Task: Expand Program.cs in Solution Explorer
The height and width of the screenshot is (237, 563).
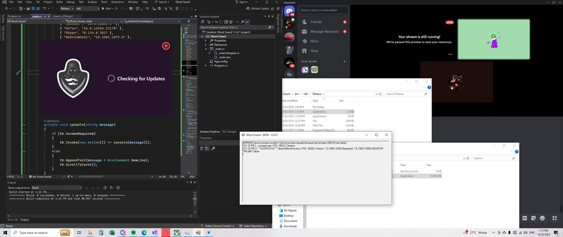Action: pos(205,66)
